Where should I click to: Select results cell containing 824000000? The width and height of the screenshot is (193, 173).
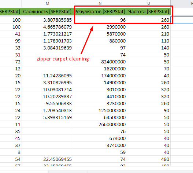(100, 62)
